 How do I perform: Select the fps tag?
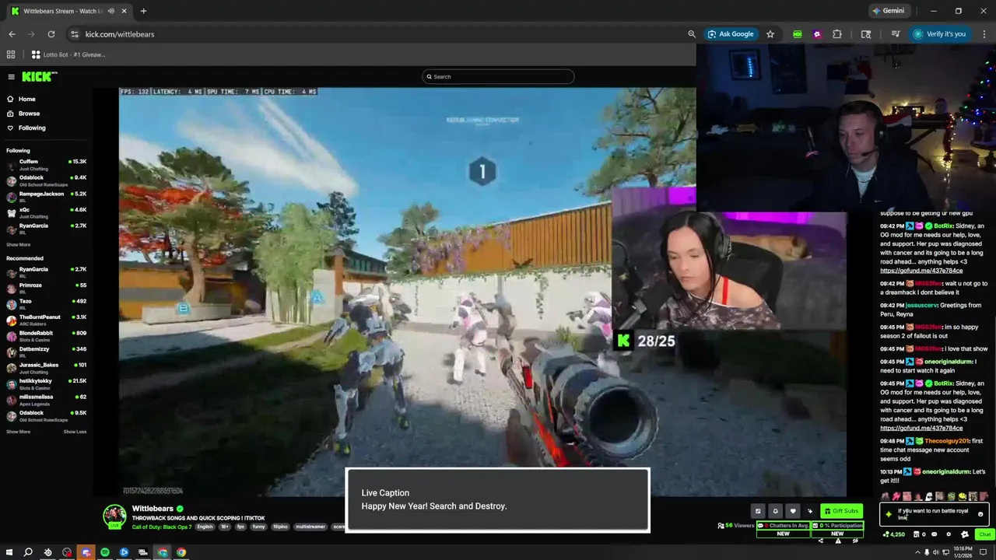tap(240, 527)
